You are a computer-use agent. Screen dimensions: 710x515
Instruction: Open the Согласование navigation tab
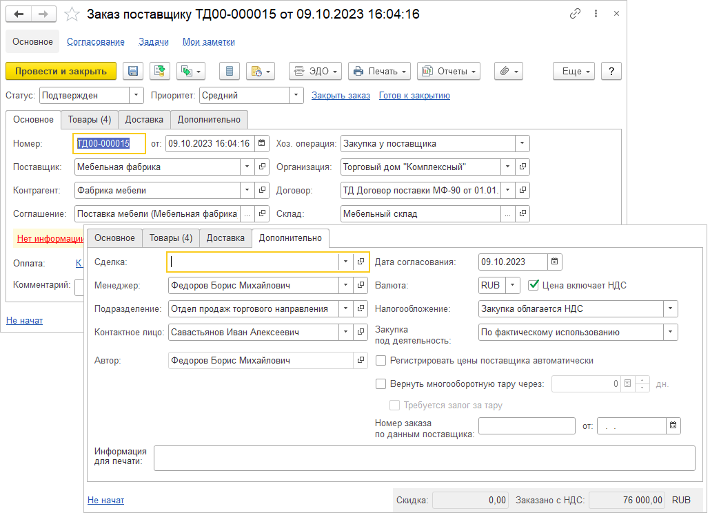coord(96,42)
